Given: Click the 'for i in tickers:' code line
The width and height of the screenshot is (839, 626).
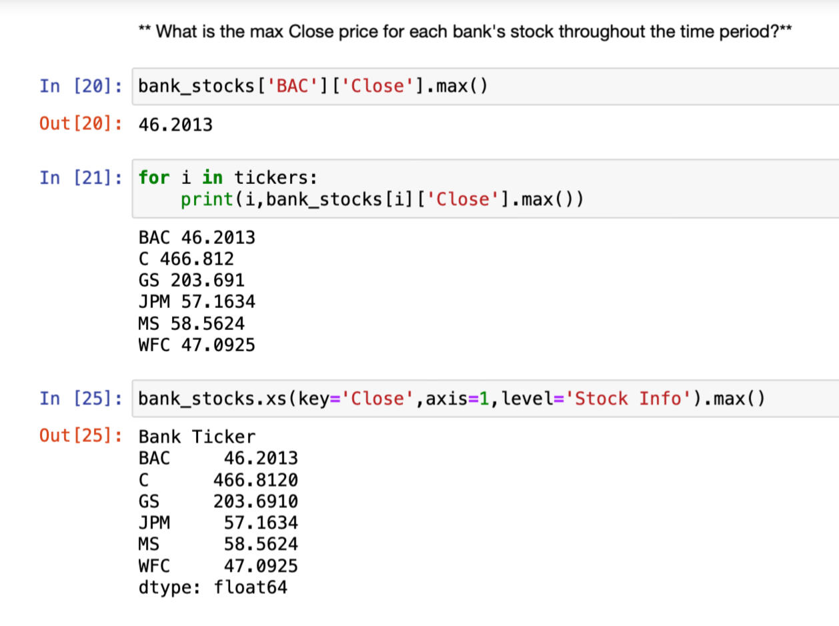Looking at the screenshot, I should pyautogui.click(x=228, y=178).
